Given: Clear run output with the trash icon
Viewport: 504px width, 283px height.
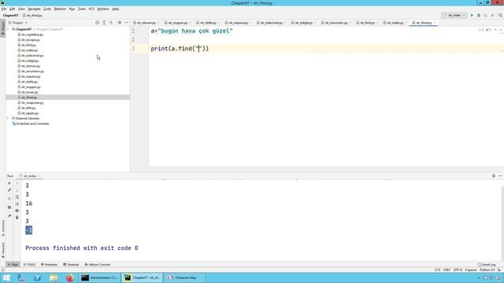Looking at the screenshot, I should [x=17, y=218].
